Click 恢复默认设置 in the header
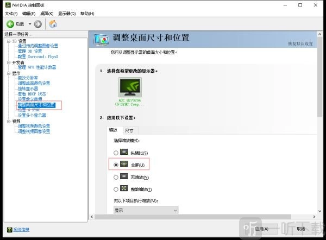Screen dimensions: 326x240 coord(300,43)
